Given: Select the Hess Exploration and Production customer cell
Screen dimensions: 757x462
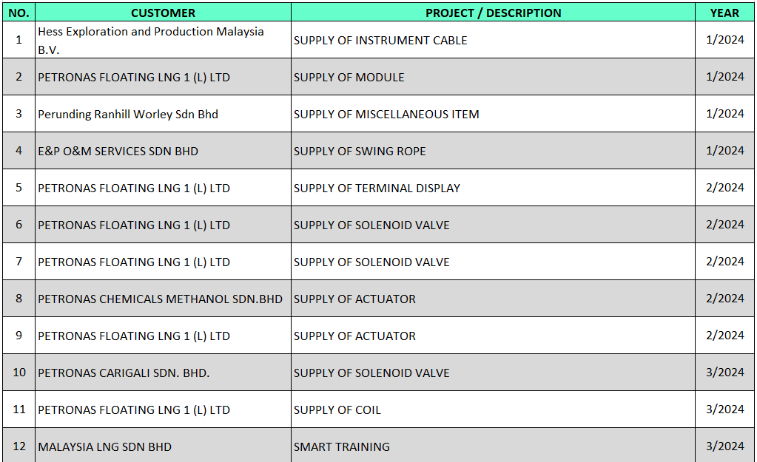Looking at the screenshot, I should pos(163,40).
